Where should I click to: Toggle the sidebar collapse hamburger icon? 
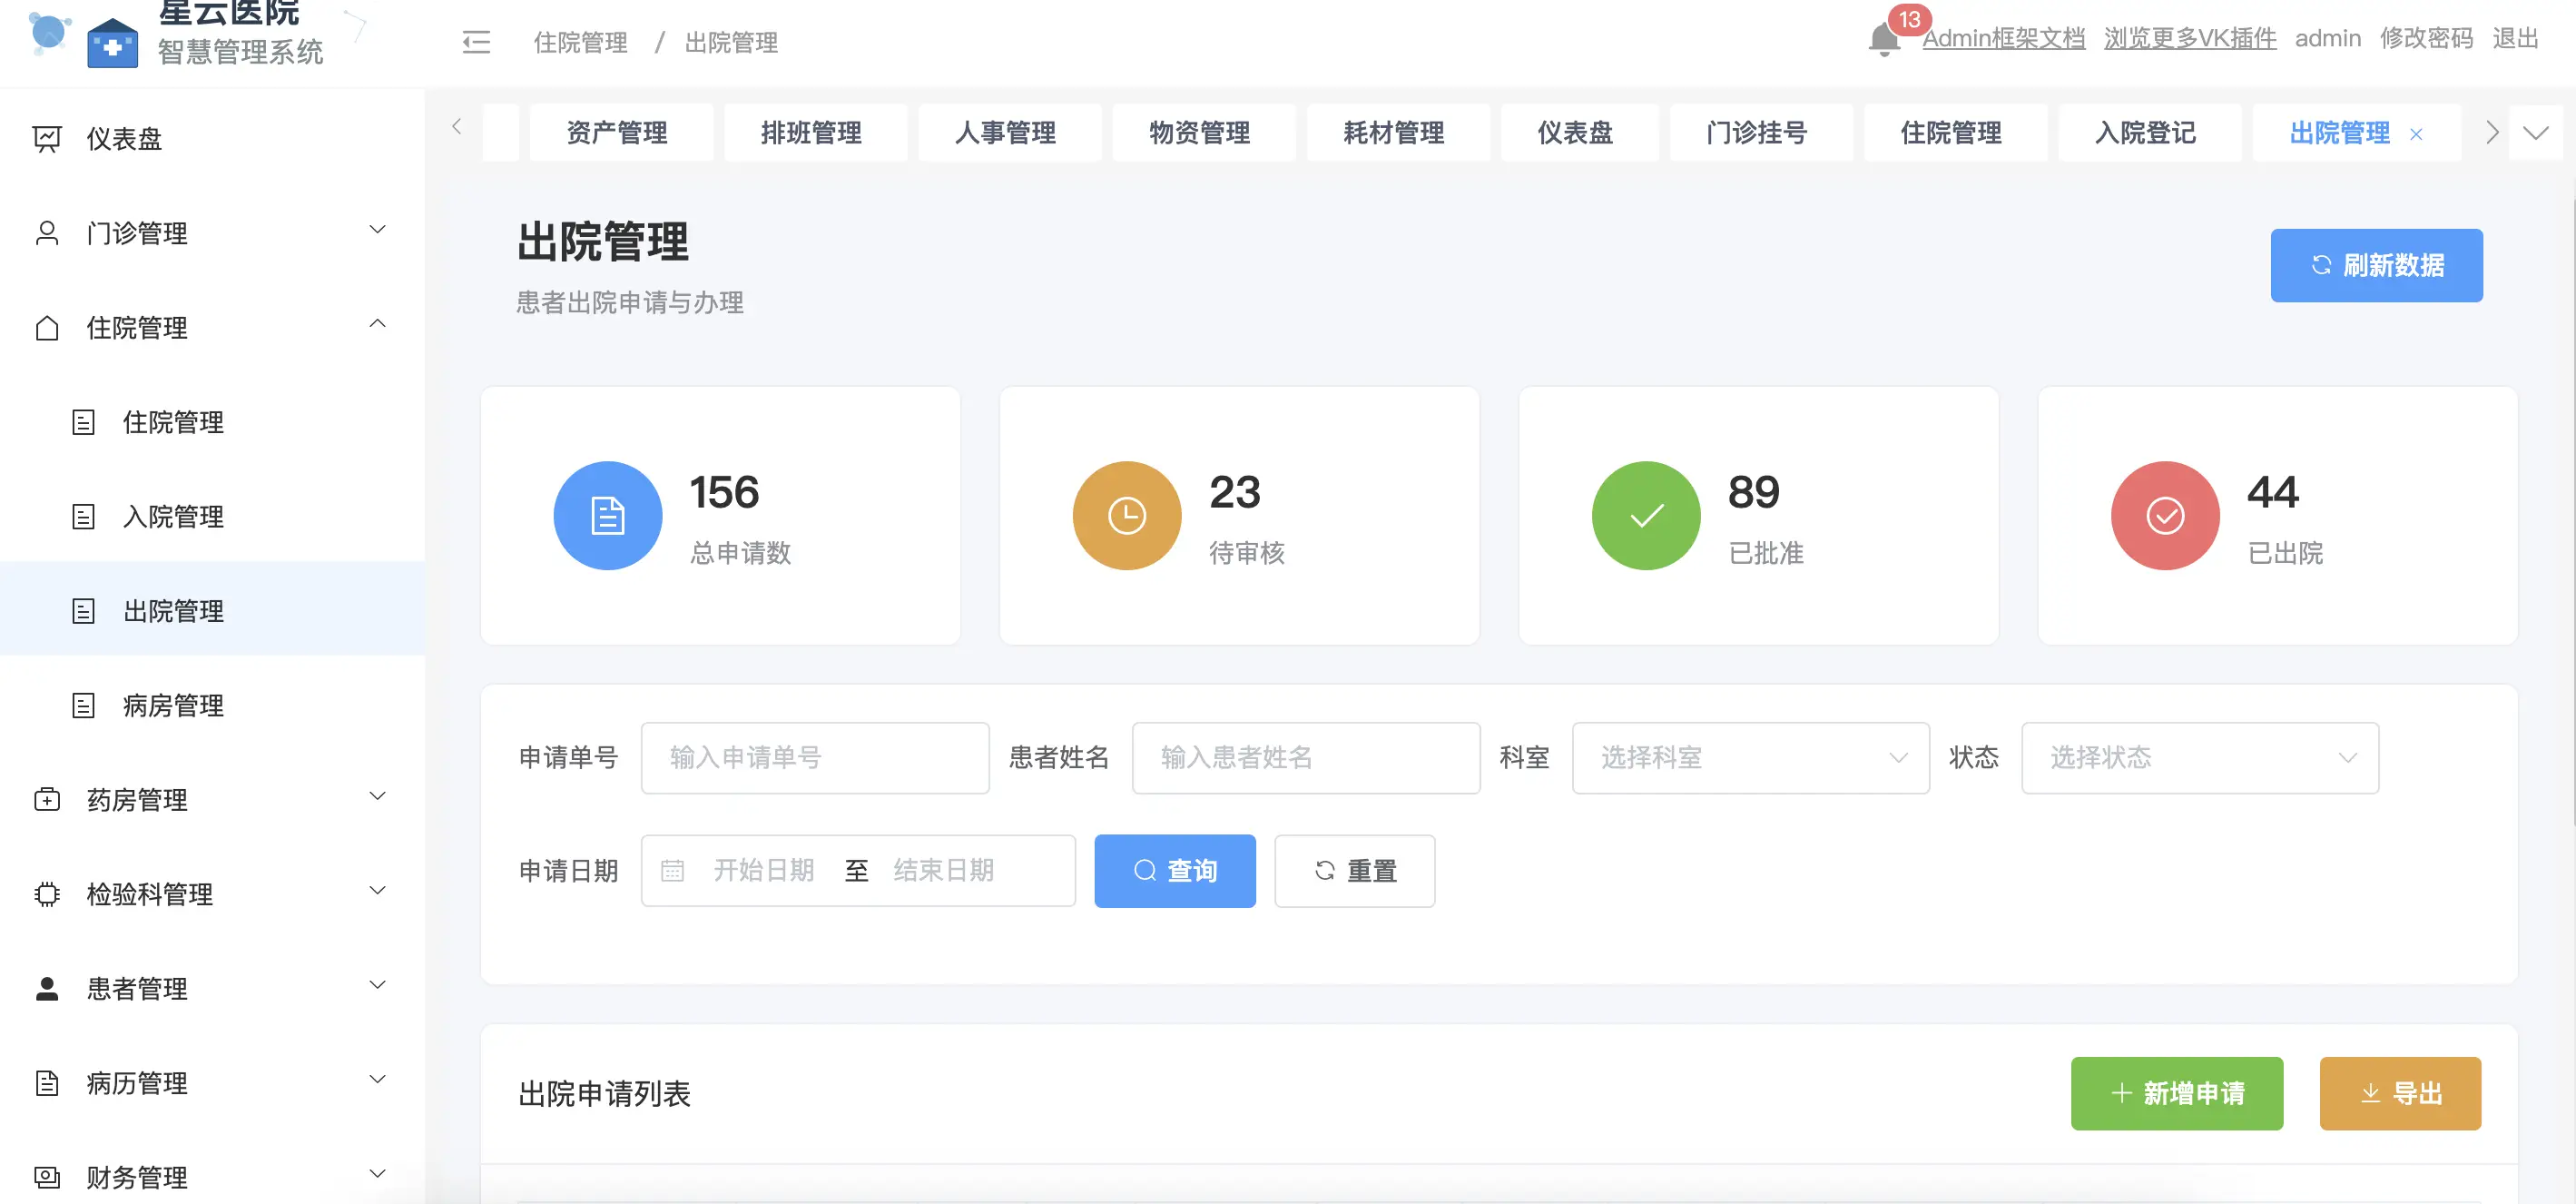(x=476, y=42)
